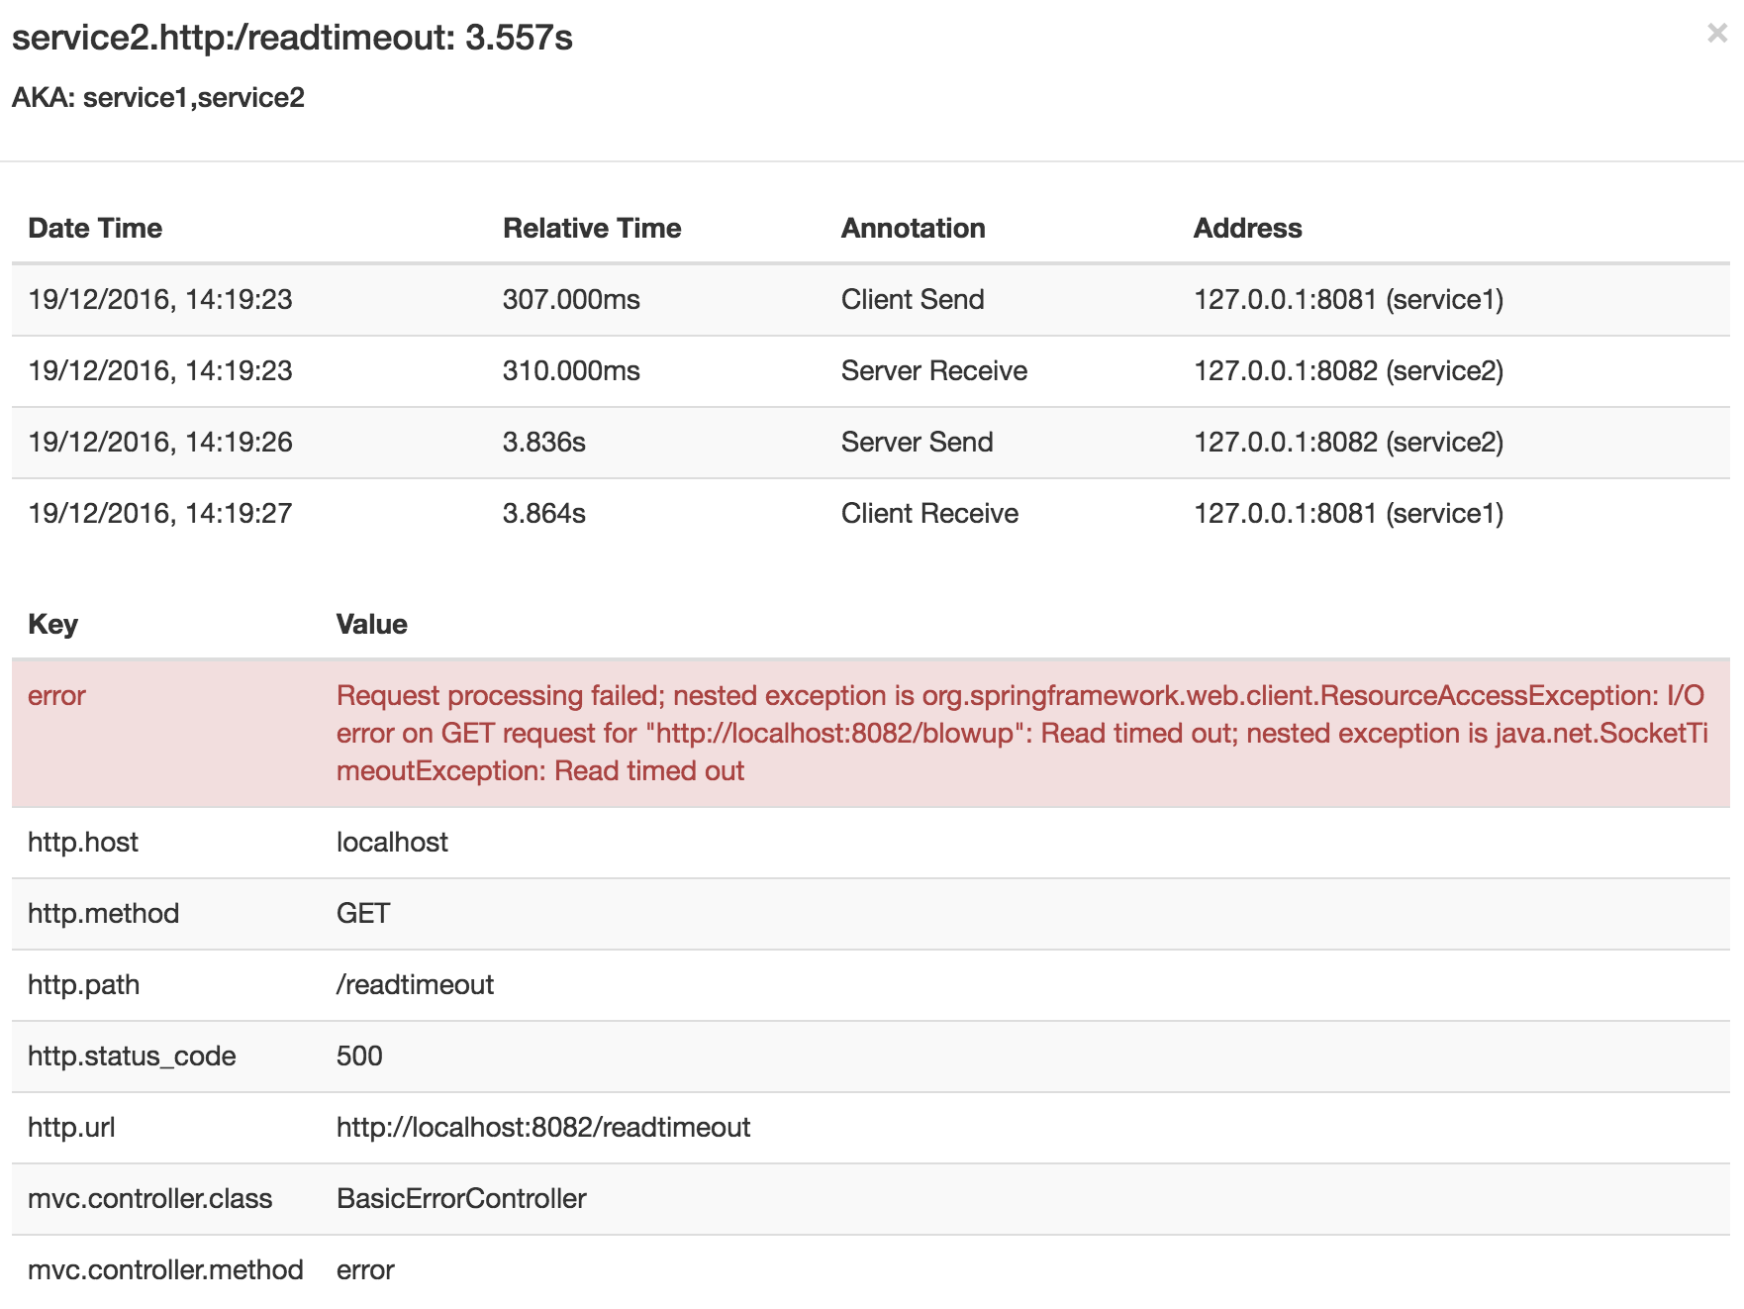This screenshot has height=1309, width=1744.
Task: Select the Client Send annotation row
Action: pos(912,300)
